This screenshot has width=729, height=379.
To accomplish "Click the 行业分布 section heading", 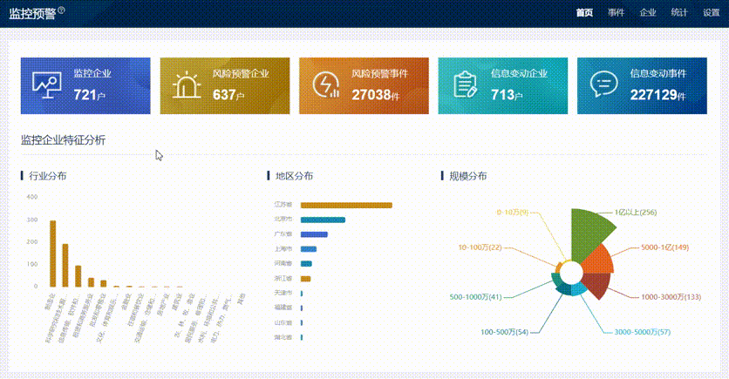I will [x=47, y=176].
